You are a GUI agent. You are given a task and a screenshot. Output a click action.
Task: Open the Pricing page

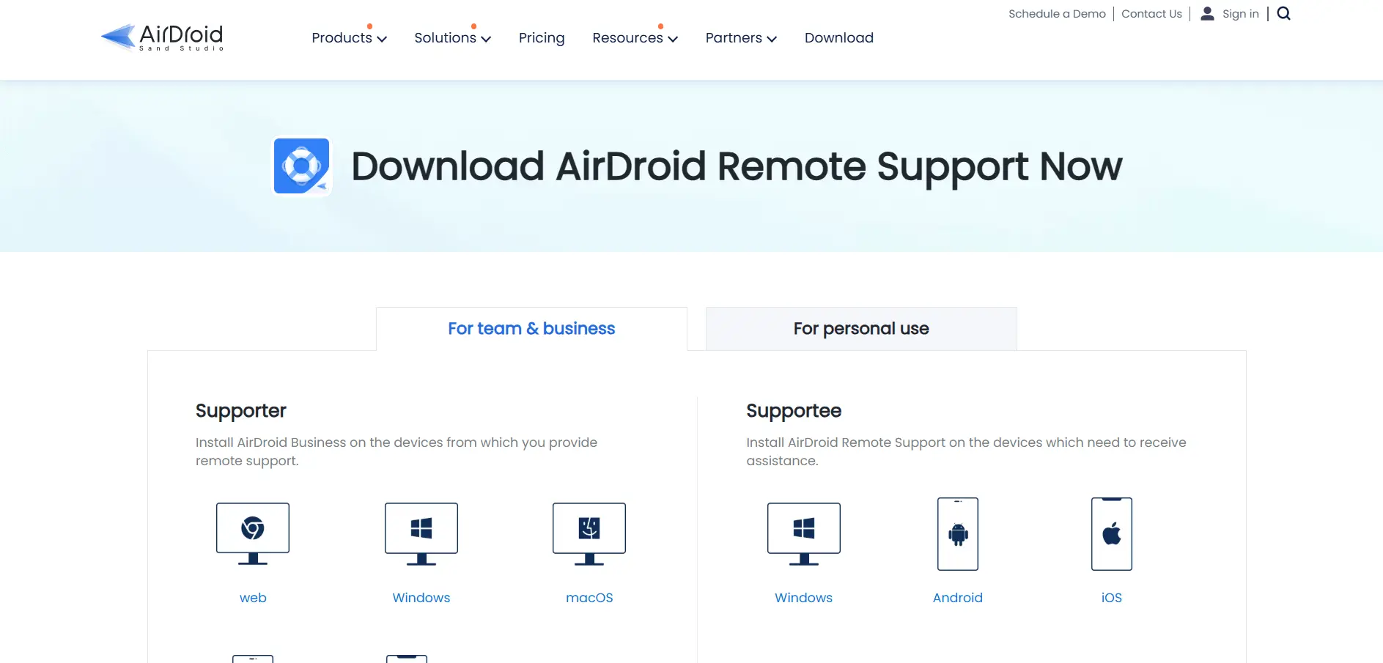tap(542, 38)
